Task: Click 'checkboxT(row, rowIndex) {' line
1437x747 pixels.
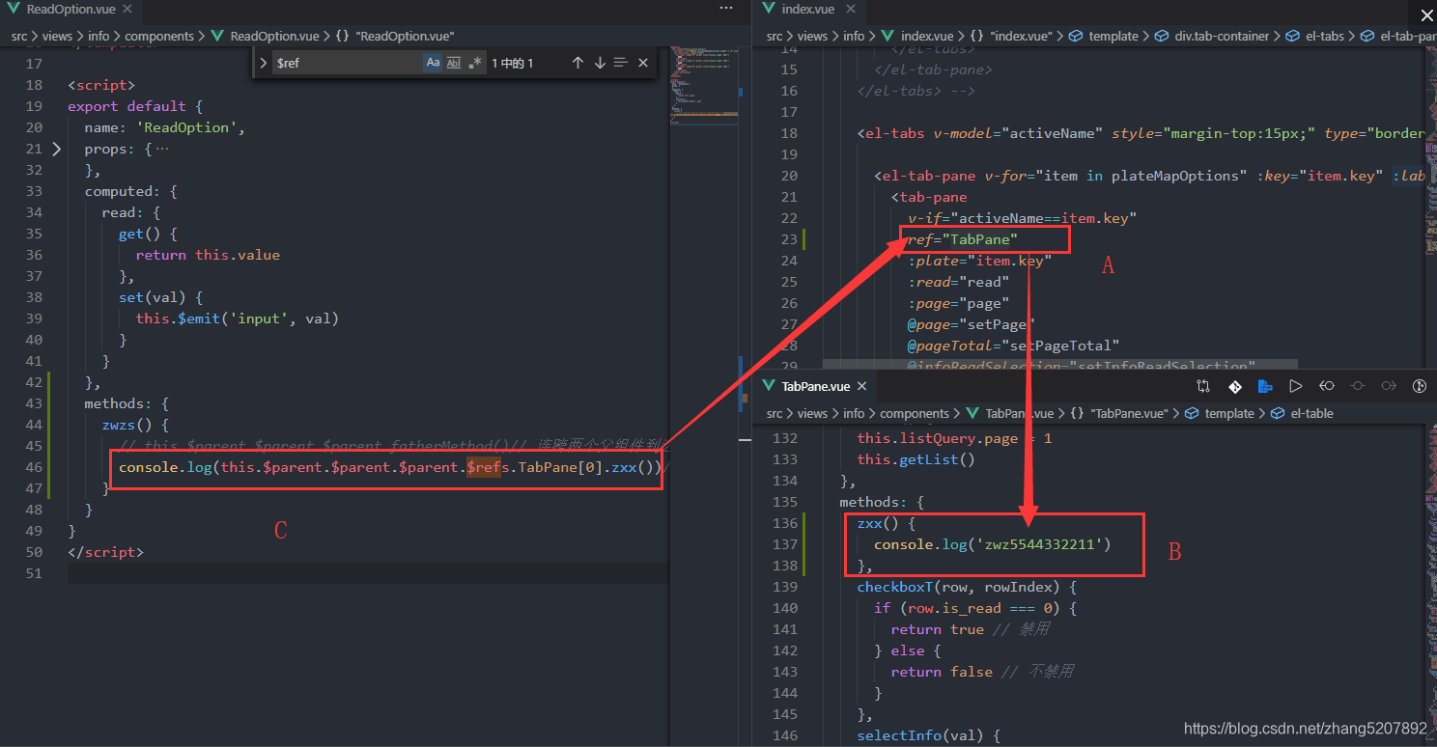Action: coord(967,587)
